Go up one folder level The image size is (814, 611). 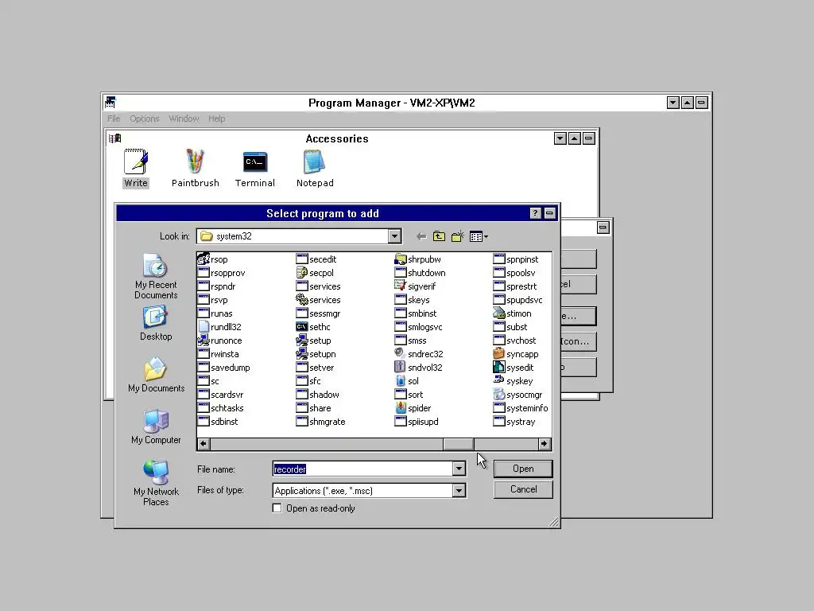(x=439, y=236)
